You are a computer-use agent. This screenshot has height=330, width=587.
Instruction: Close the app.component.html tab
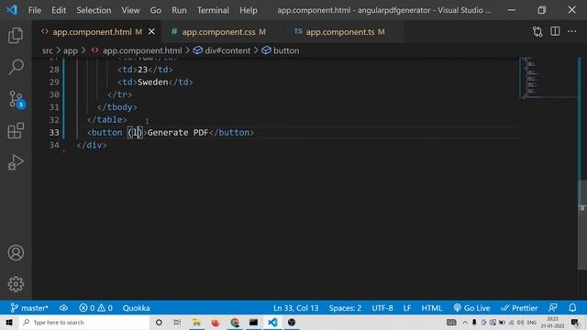click(x=151, y=32)
